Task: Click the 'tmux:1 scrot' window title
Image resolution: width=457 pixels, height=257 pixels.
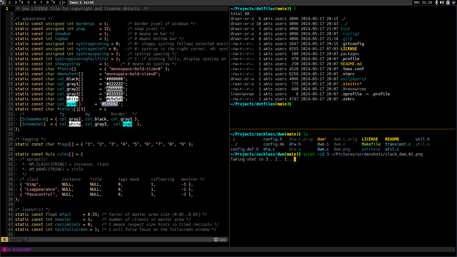Action: coord(82,2)
